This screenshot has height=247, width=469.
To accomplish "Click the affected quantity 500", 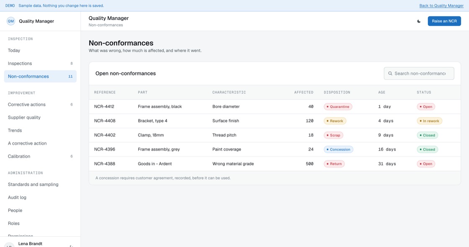I will [309, 164].
